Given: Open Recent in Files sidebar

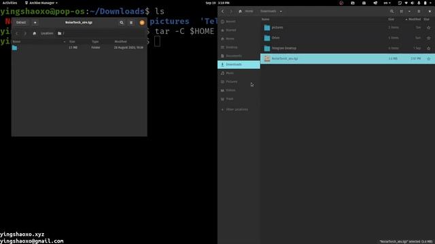Looking at the screenshot, I should coord(239,22).
